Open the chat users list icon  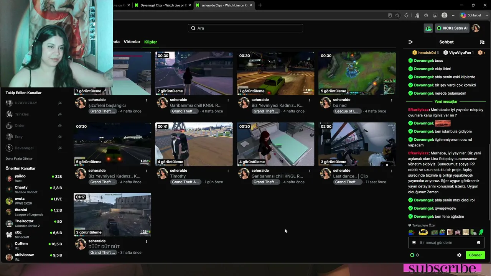pyautogui.click(x=482, y=42)
